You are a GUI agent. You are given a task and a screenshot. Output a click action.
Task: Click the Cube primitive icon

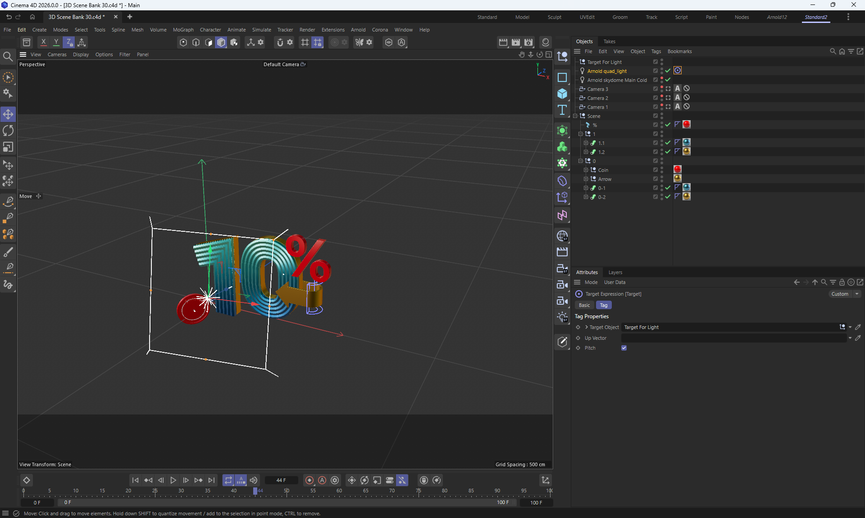562,94
